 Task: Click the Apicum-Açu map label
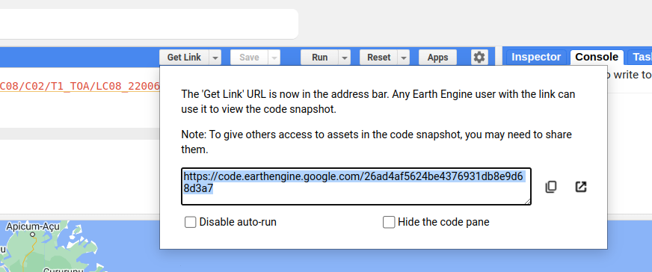33,226
